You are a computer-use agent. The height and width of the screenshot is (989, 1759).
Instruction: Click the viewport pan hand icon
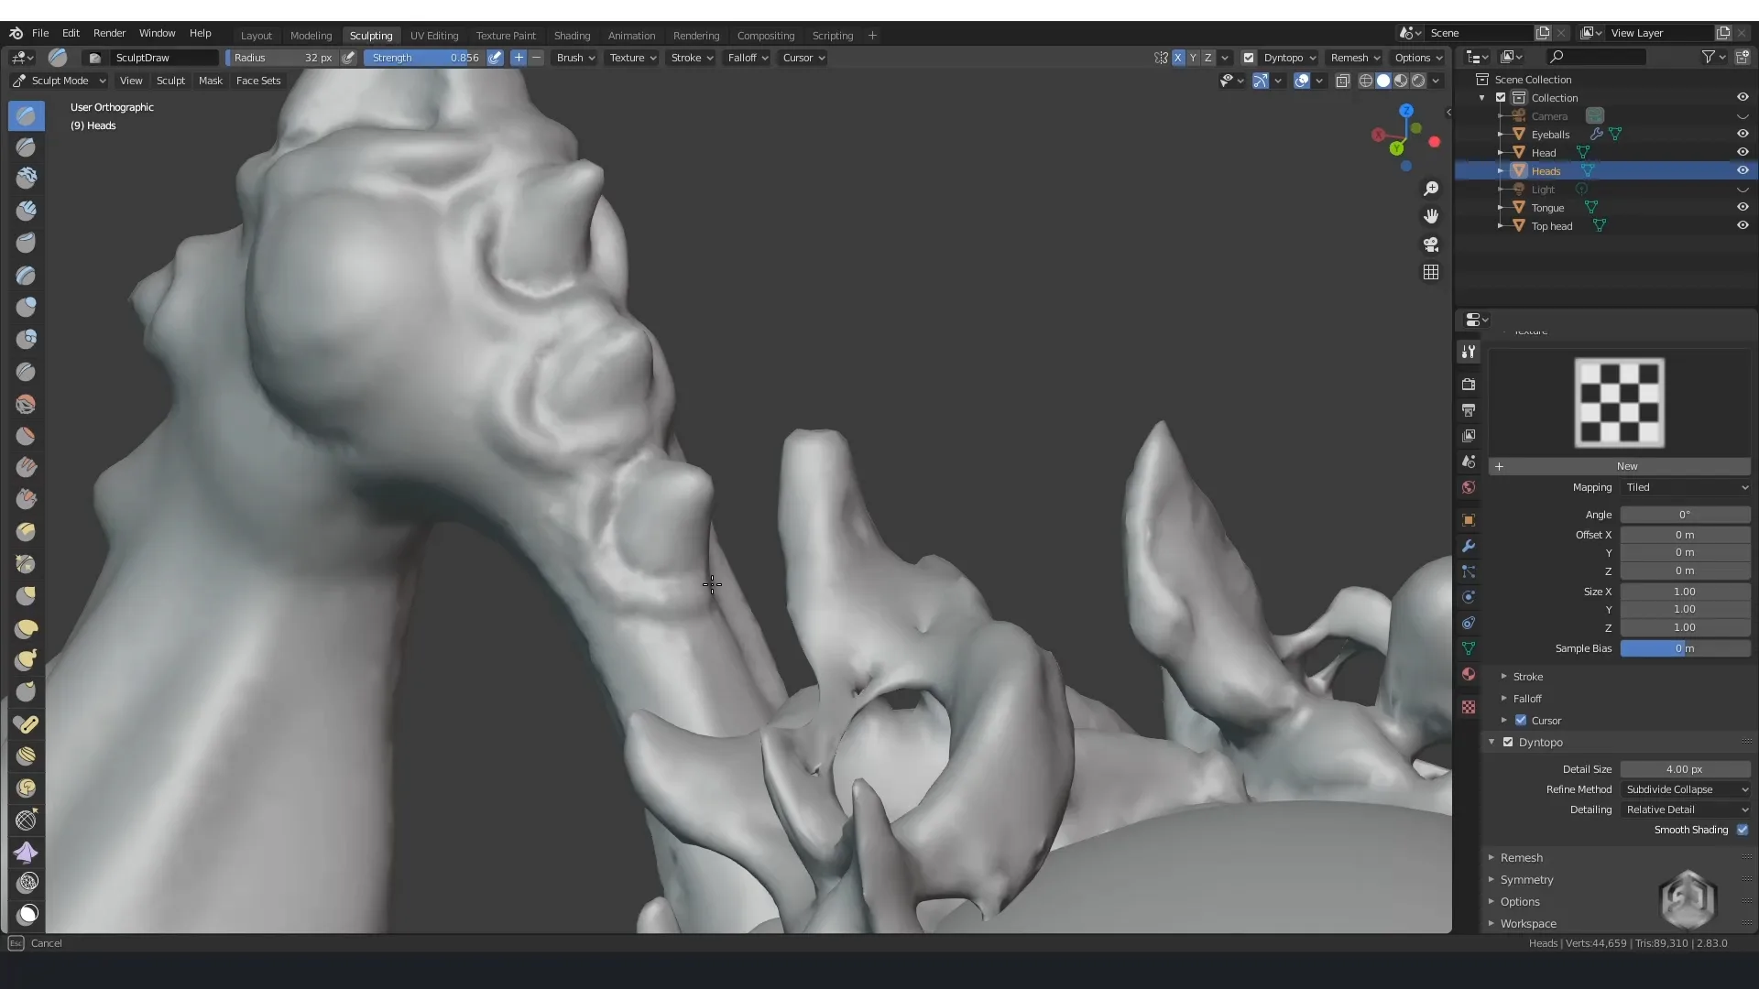pyautogui.click(x=1431, y=216)
